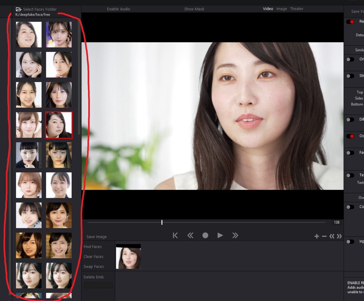Click the 'Sides' label in the right panel
Screen dimensions: 364x301
click(359, 98)
